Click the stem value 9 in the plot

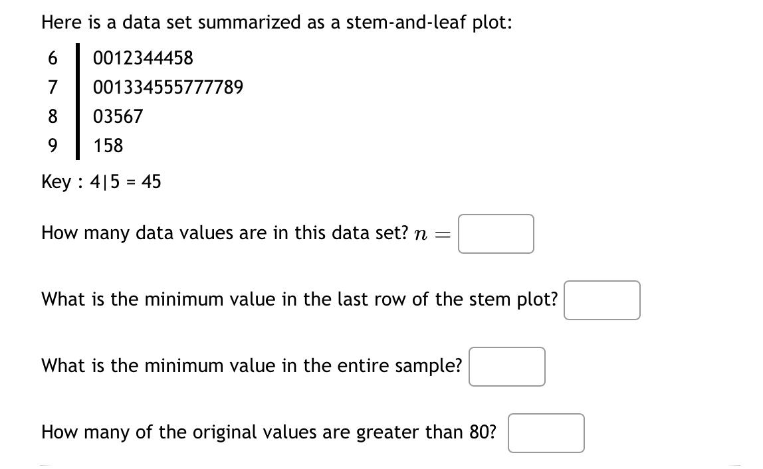[52, 146]
